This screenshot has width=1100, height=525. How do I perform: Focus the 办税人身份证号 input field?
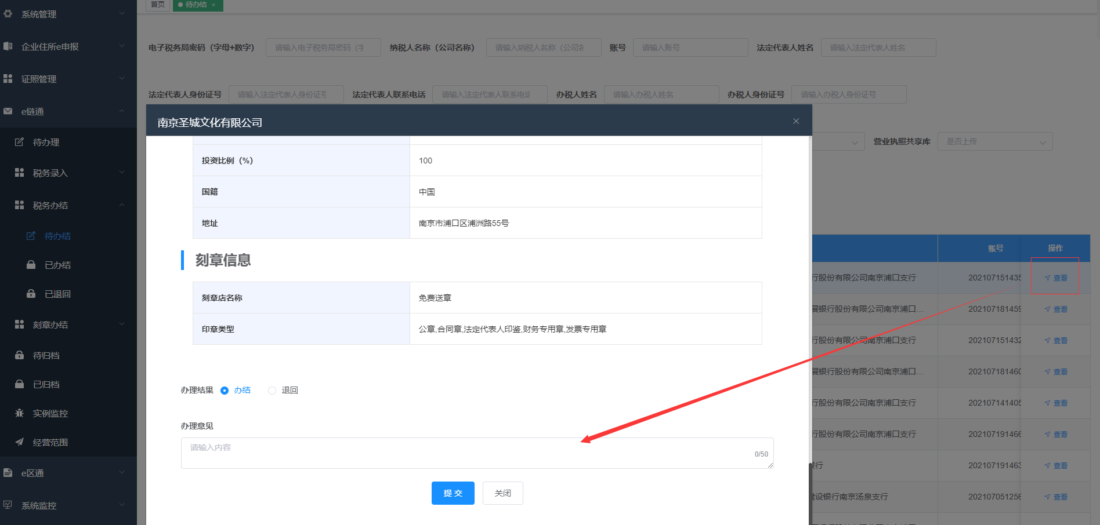pyautogui.click(x=849, y=94)
